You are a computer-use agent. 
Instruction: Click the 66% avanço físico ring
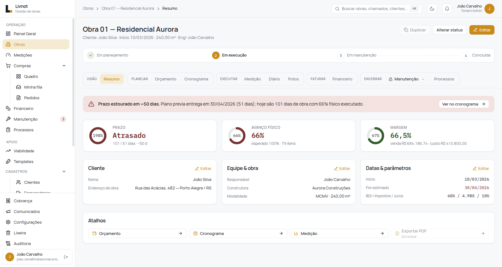tap(237, 136)
